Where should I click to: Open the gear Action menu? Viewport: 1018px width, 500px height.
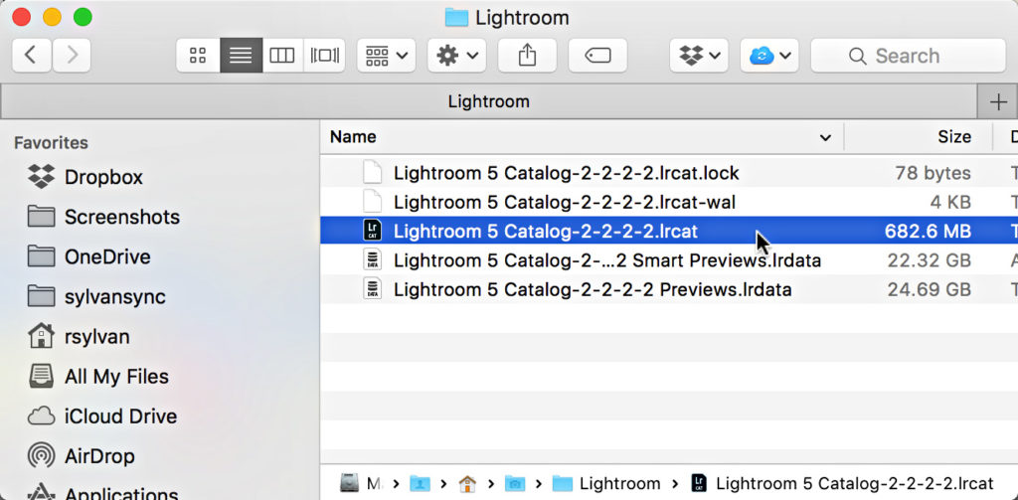(456, 56)
